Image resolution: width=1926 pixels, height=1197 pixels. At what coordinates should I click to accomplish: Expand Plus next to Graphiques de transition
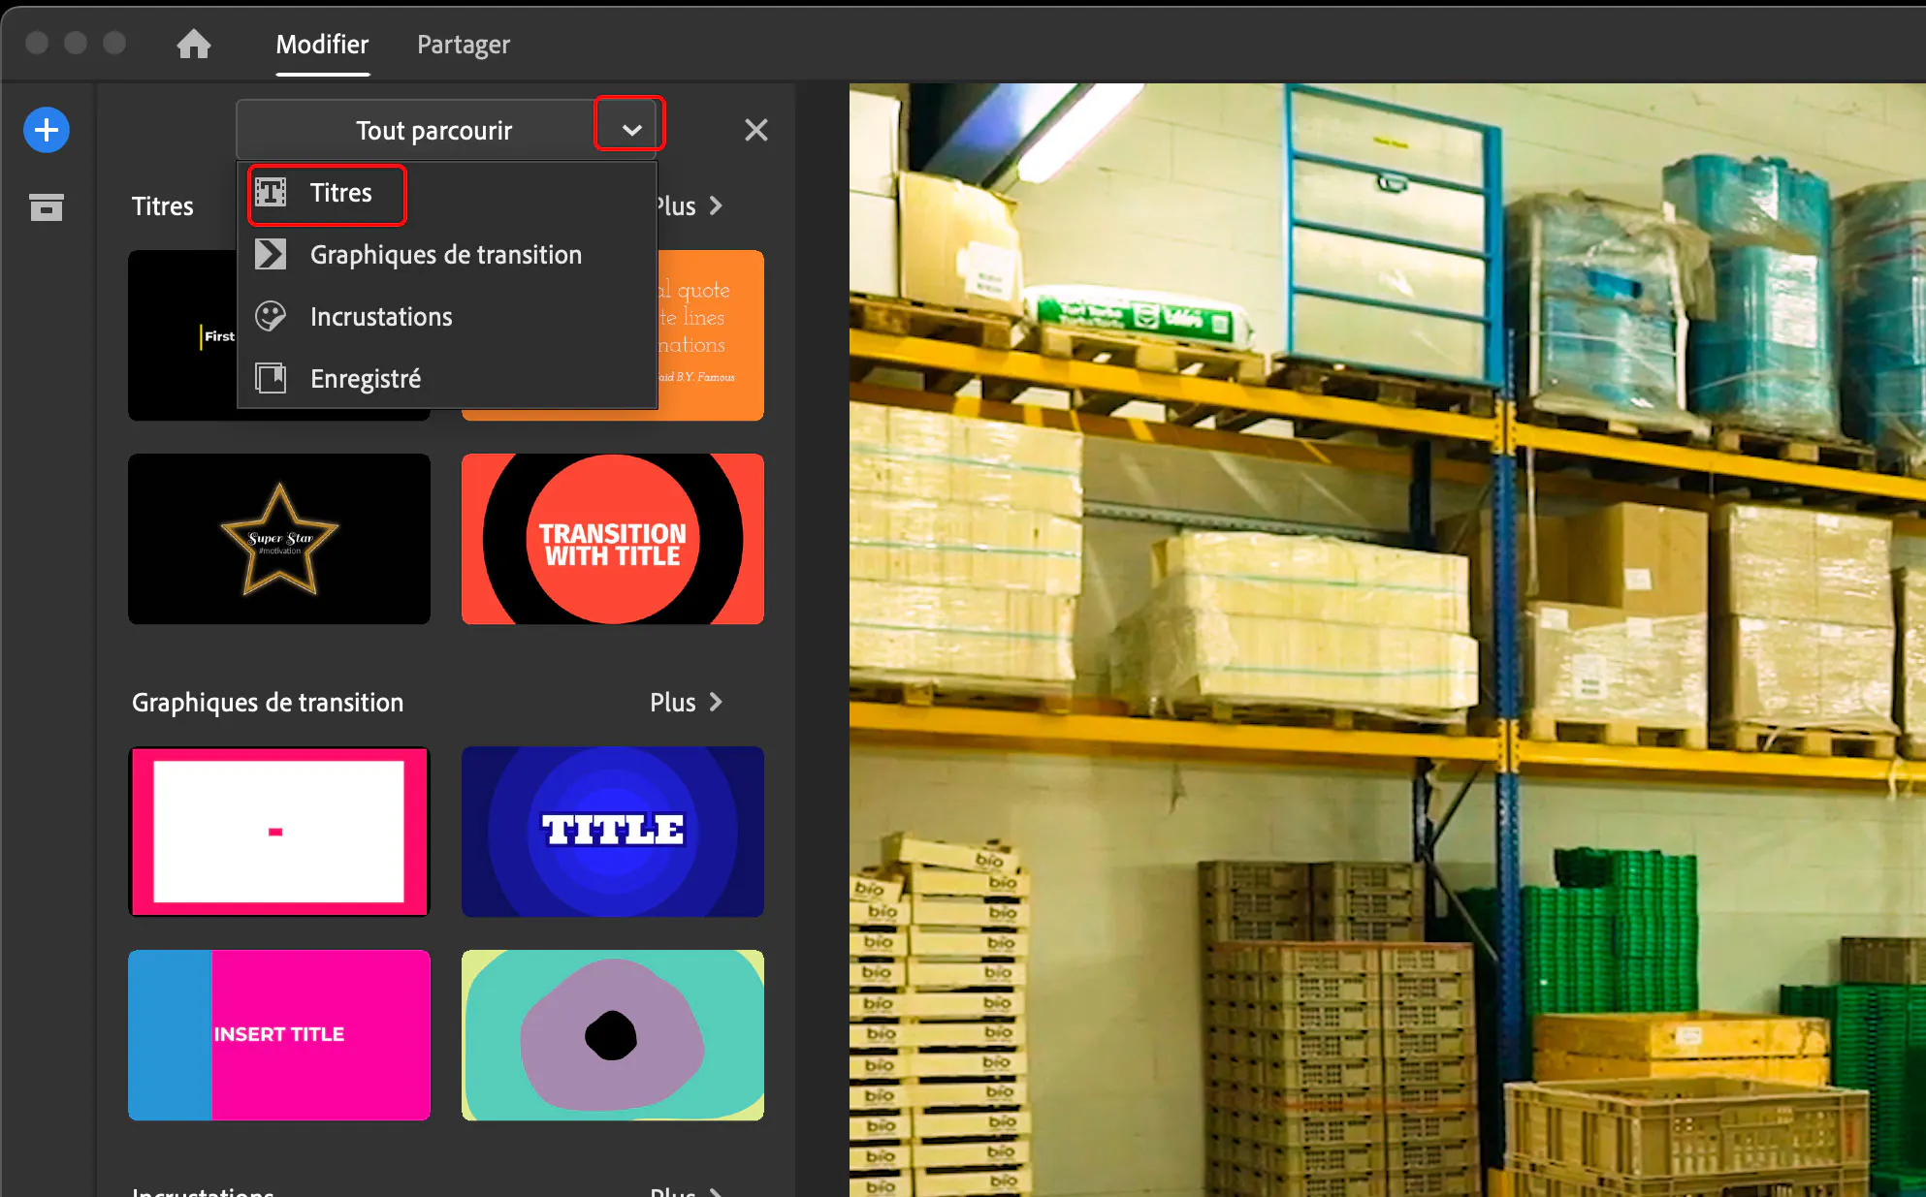(687, 702)
